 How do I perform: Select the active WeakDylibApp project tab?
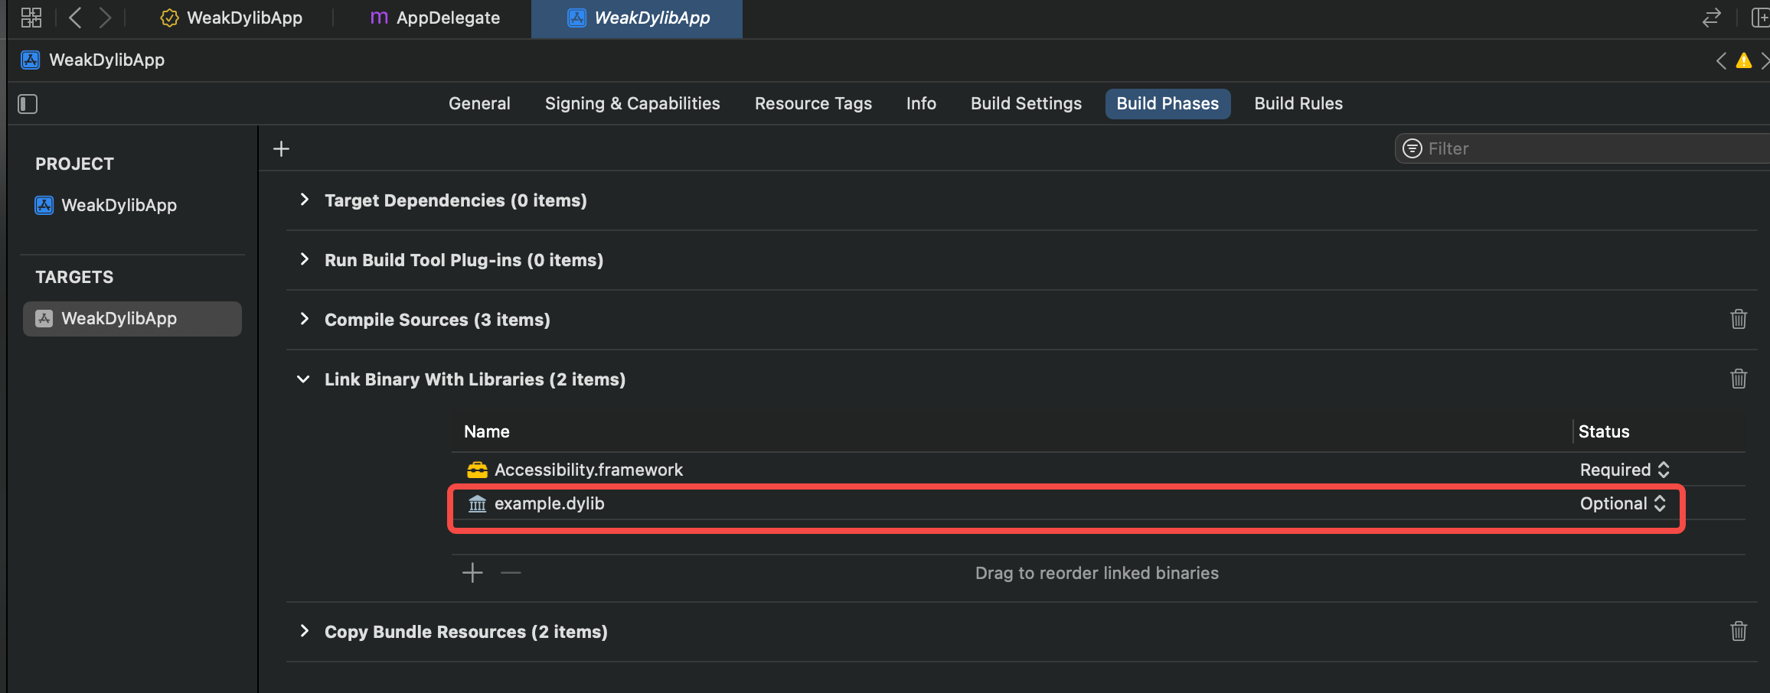637,18
